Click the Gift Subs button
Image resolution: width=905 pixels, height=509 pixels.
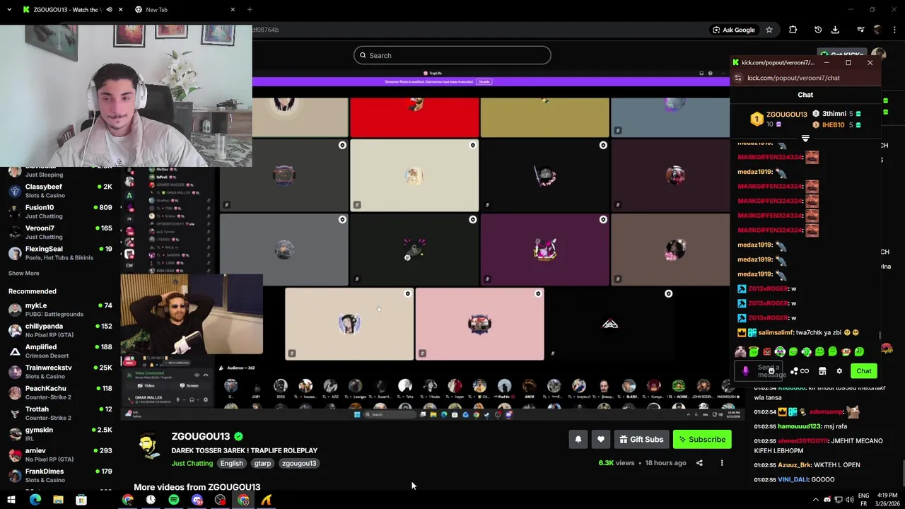pyautogui.click(x=641, y=440)
